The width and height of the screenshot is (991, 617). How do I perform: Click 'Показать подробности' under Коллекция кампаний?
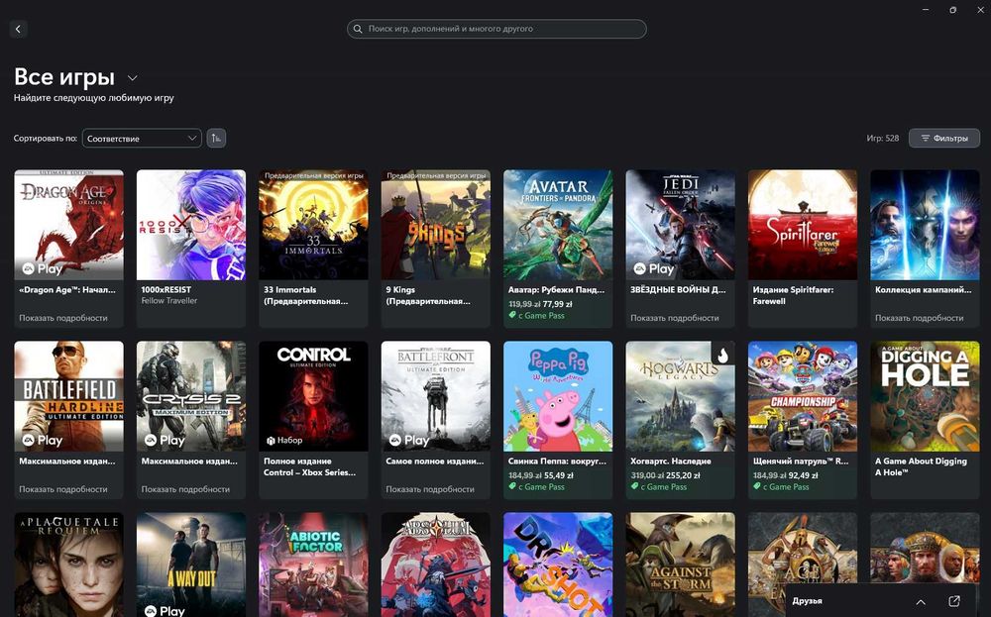[x=919, y=318]
